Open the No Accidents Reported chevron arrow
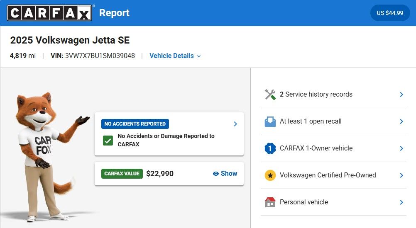 [x=235, y=124]
